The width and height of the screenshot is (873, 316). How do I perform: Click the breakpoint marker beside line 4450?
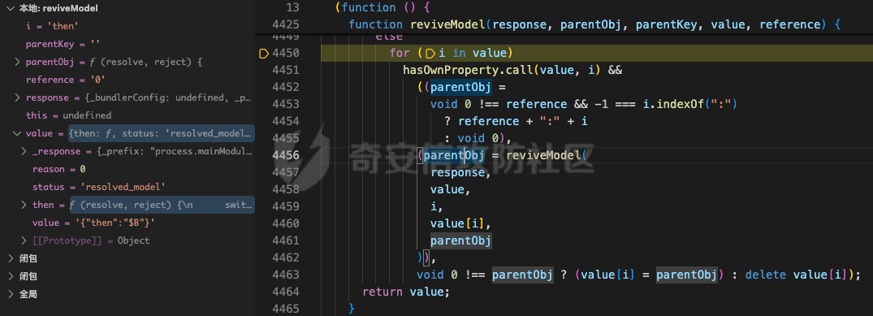264,53
